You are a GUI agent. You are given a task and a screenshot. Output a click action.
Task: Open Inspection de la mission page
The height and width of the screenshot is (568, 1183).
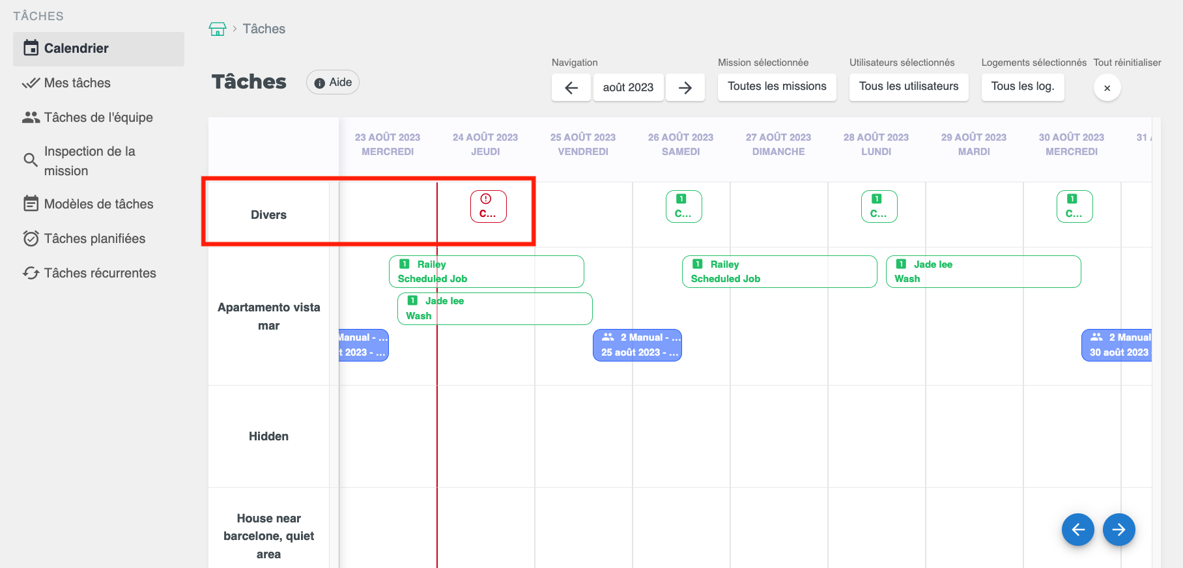click(x=89, y=161)
